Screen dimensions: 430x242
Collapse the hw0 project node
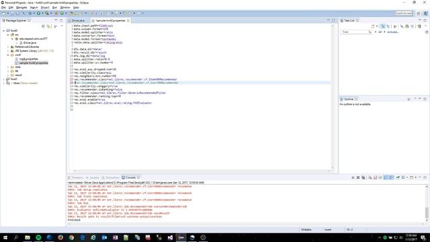[x=4, y=31]
